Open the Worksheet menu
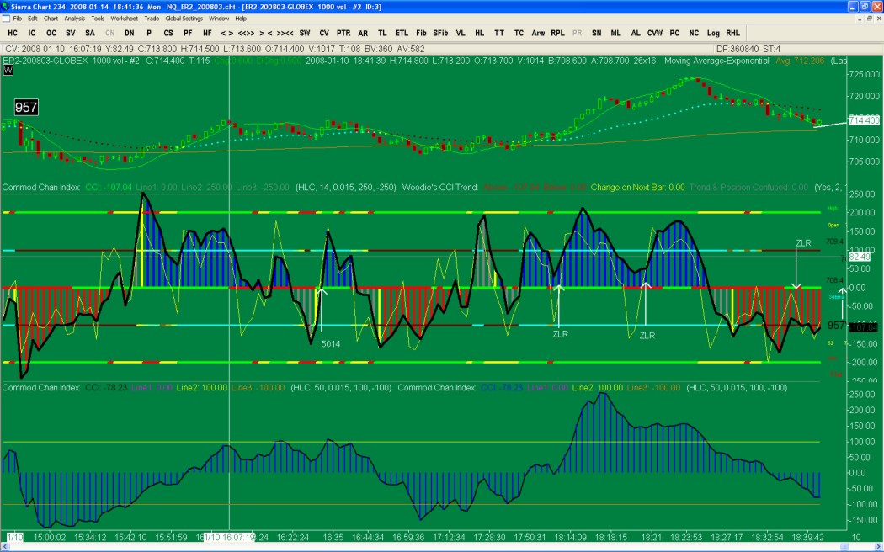 coord(125,18)
